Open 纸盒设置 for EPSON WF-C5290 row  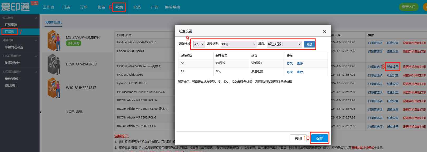click(392, 67)
